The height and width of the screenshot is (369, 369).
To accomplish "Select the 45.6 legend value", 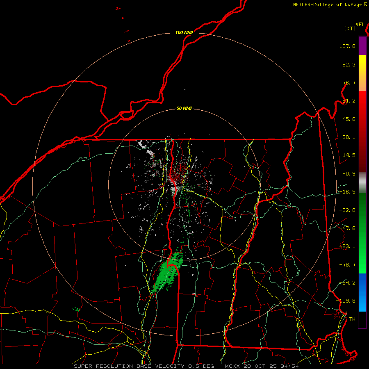I will [x=349, y=119].
